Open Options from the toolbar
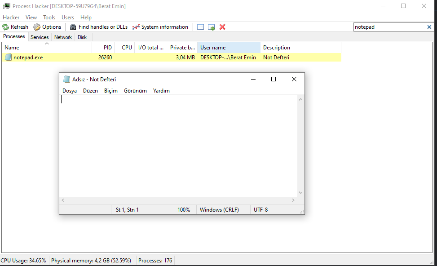Viewport: 437px width, 266px height. point(47,27)
